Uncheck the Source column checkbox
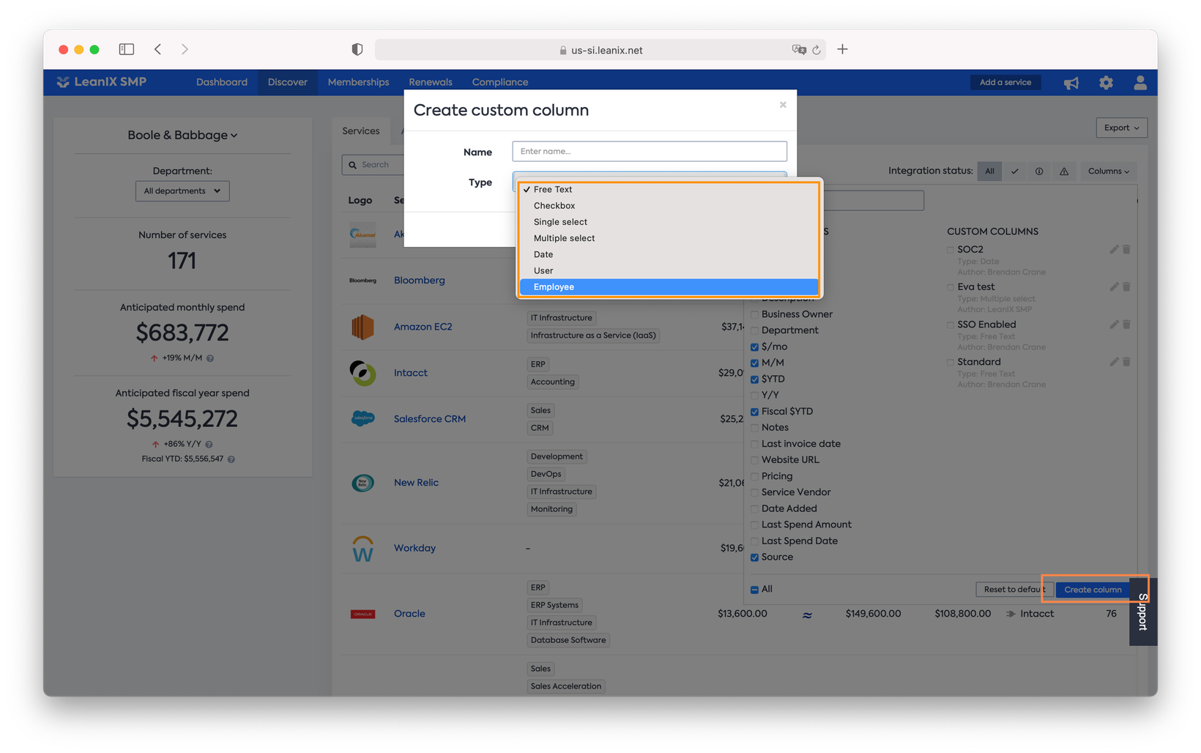 [x=754, y=557]
